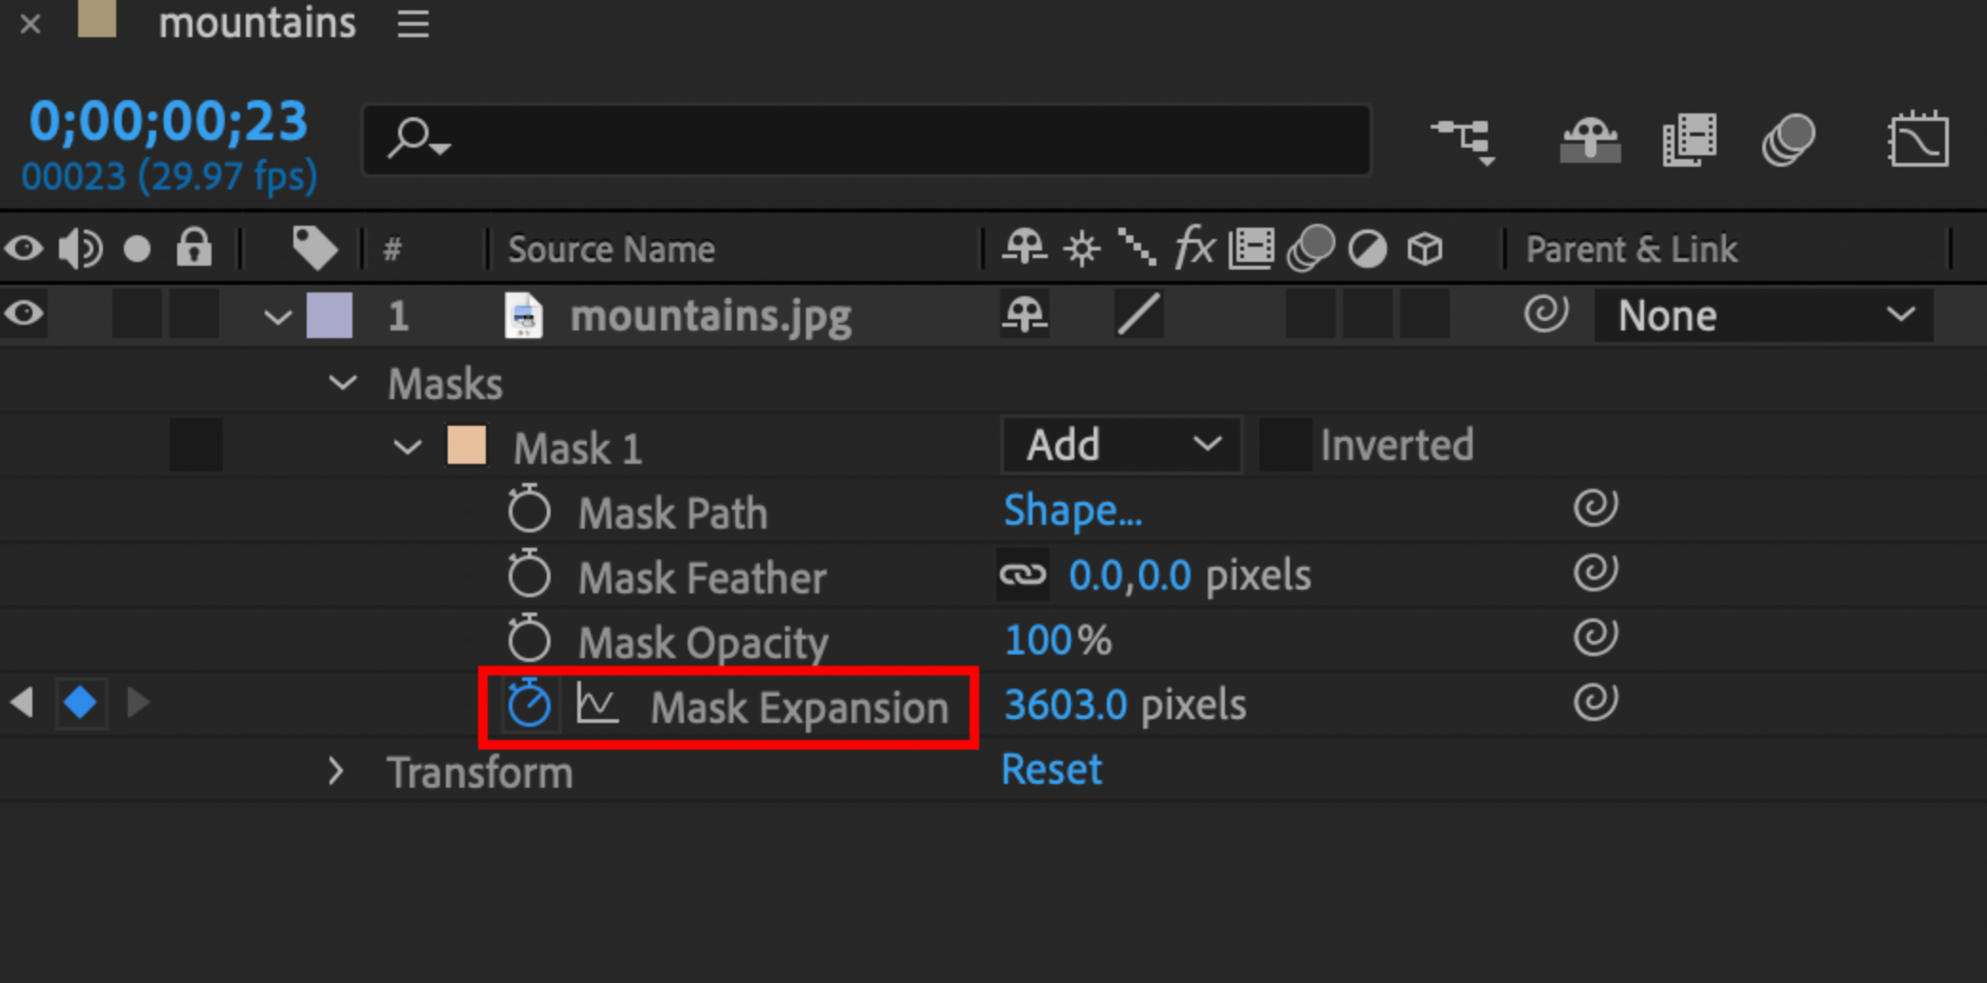This screenshot has height=983, width=1987.
Task: Click the quality switch on mountains.jpg layer
Action: (x=1137, y=315)
